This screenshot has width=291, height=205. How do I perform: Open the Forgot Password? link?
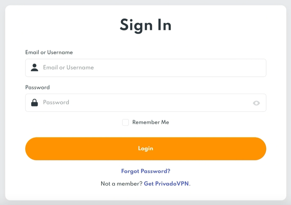[x=145, y=171]
